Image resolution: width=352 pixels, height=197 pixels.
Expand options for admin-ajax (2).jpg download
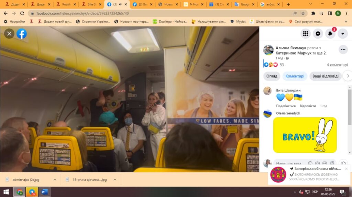coord(55,180)
